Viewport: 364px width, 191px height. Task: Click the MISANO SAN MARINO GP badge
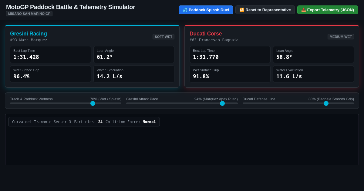[29, 14]
